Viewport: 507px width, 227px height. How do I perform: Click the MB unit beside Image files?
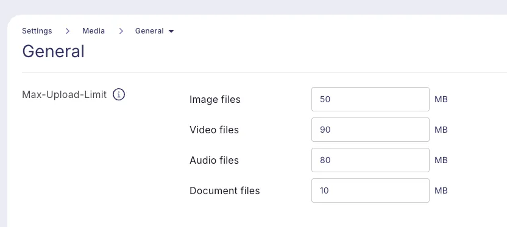coord(441,99)
